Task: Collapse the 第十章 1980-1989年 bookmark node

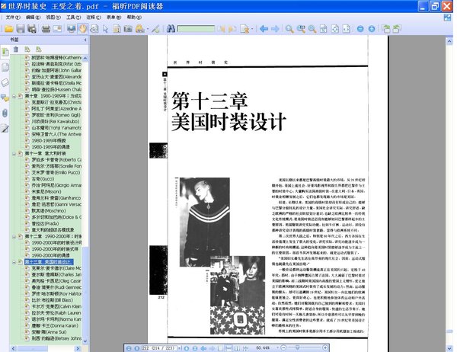Action: pos(18,96)
